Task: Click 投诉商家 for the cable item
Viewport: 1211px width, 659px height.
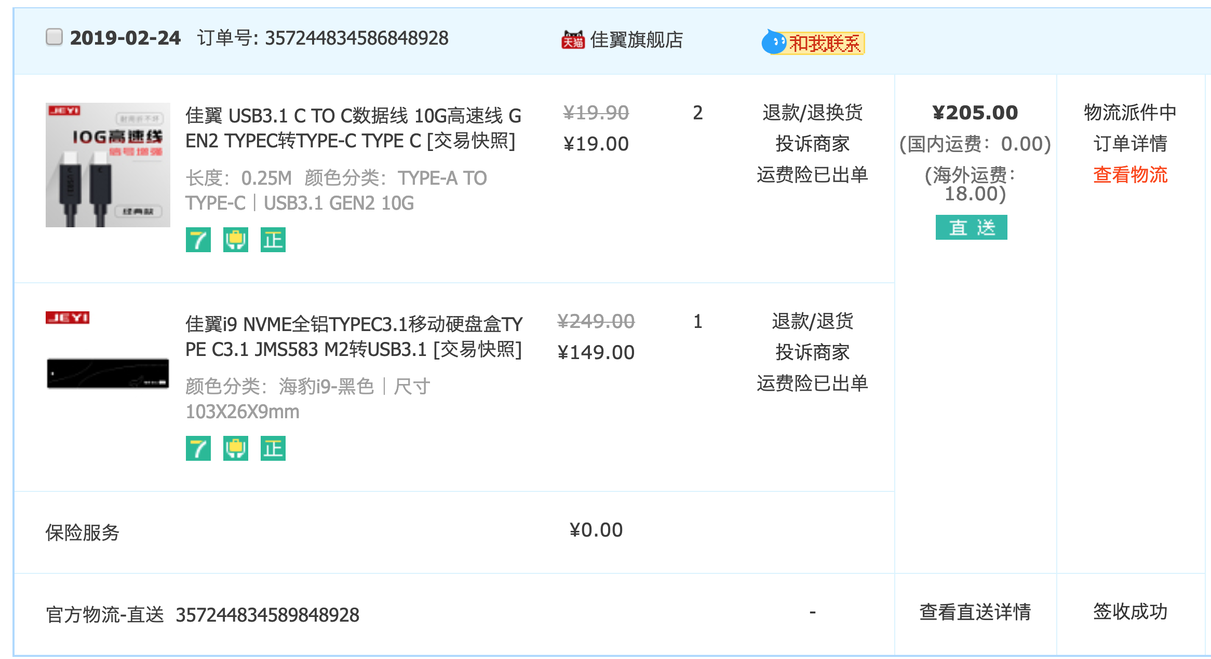Action: (x=813, y=144)
